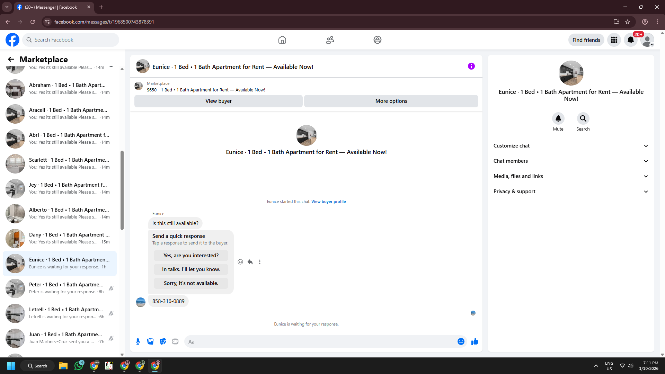This screenshot has width=665, height=374.
Task: Click the View buyer button
Action: 218,101
